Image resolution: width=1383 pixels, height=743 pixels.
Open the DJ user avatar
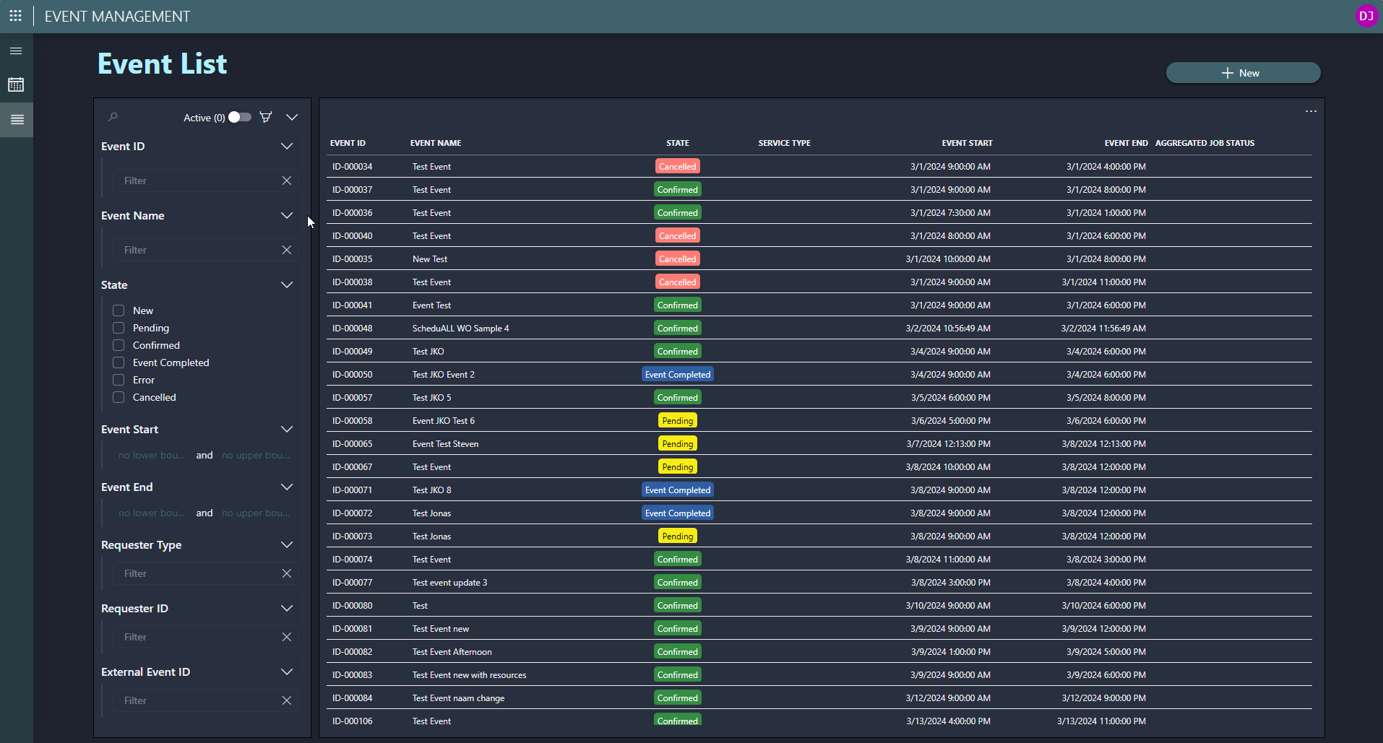(1366, 16)
